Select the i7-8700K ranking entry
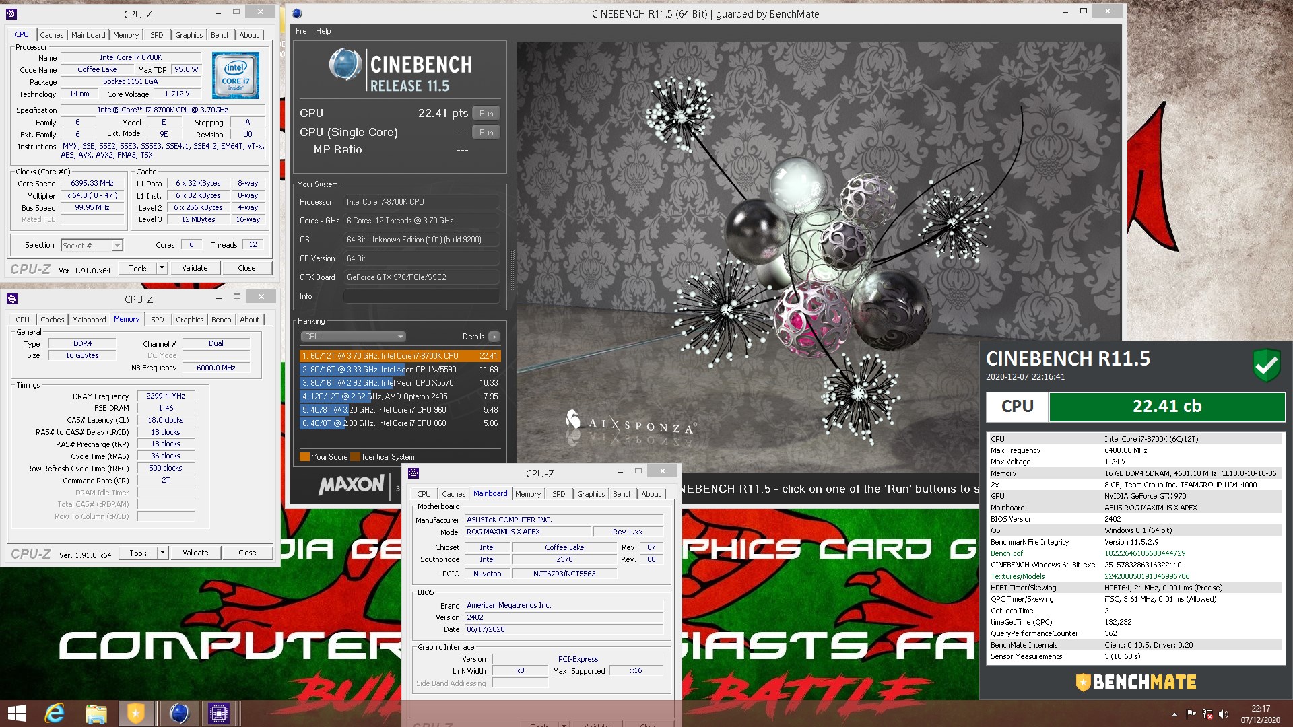 (x=400, y=356)
